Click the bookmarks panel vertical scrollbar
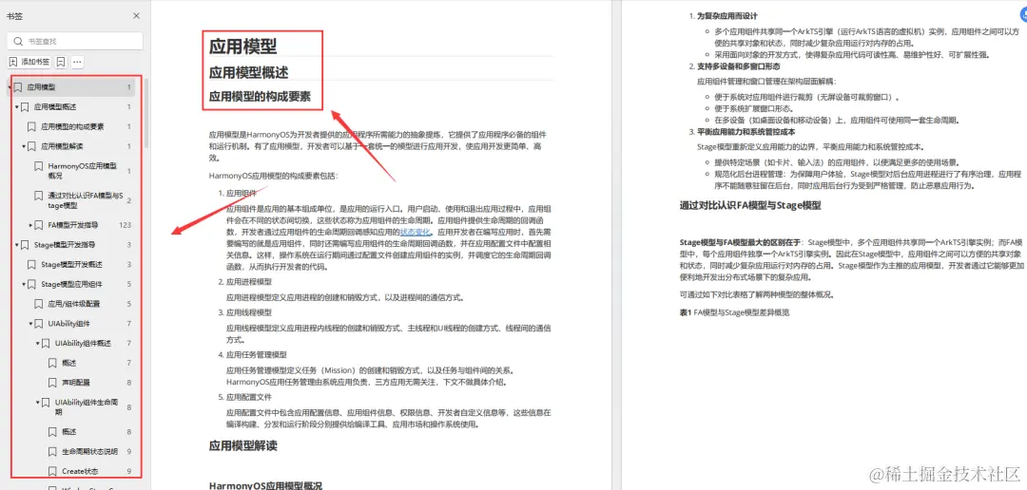 [x=146, y=112]
